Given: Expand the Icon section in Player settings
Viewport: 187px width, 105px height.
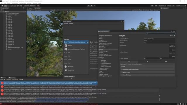Looking at the screenshot, I should point(147,66).
